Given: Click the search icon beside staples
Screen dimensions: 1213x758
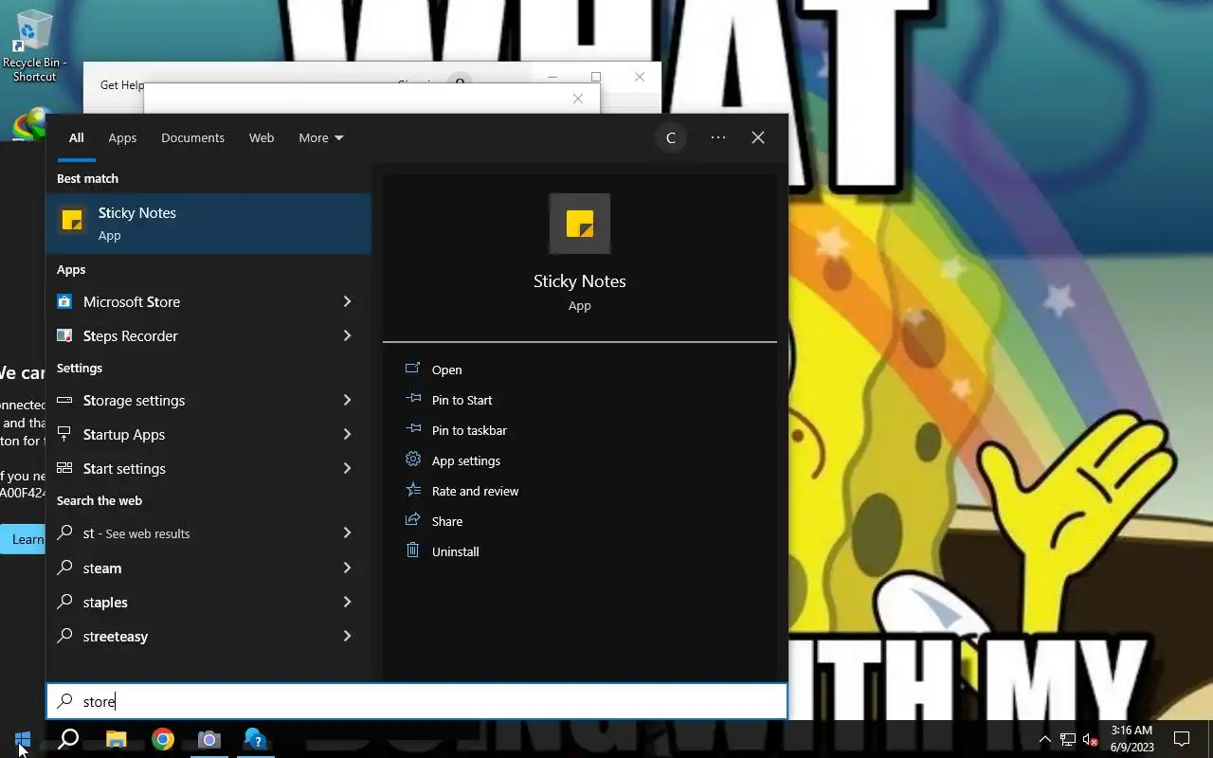Looking at the screenshot, I should coord(64,602).
